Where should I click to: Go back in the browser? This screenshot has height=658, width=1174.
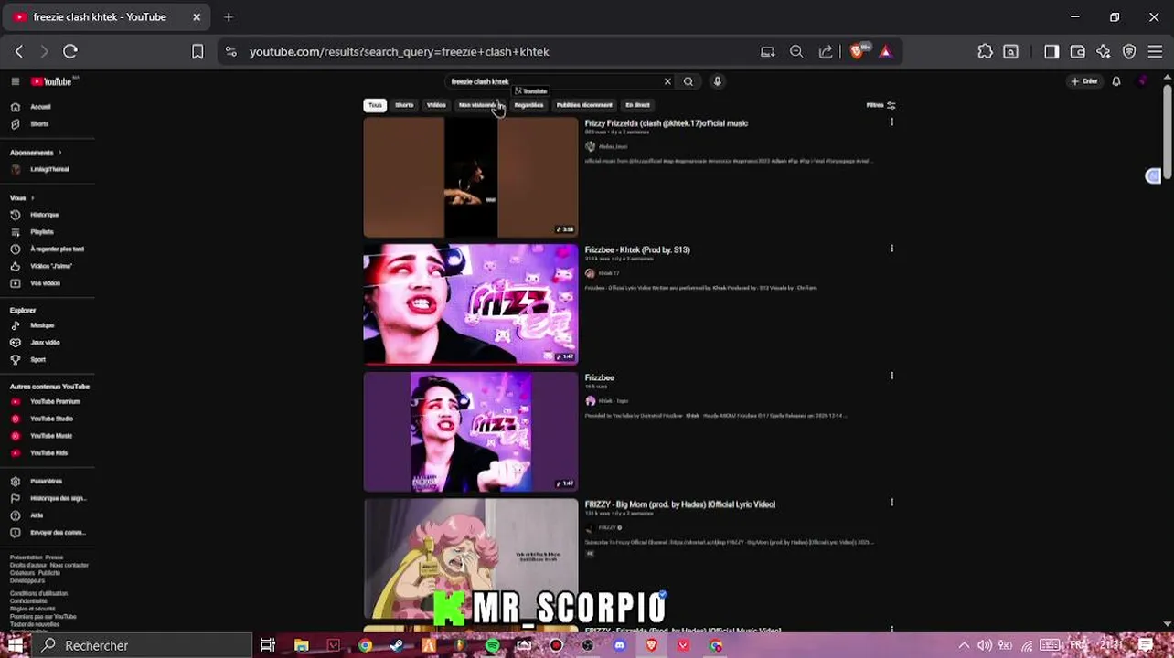tap(19, 52)
